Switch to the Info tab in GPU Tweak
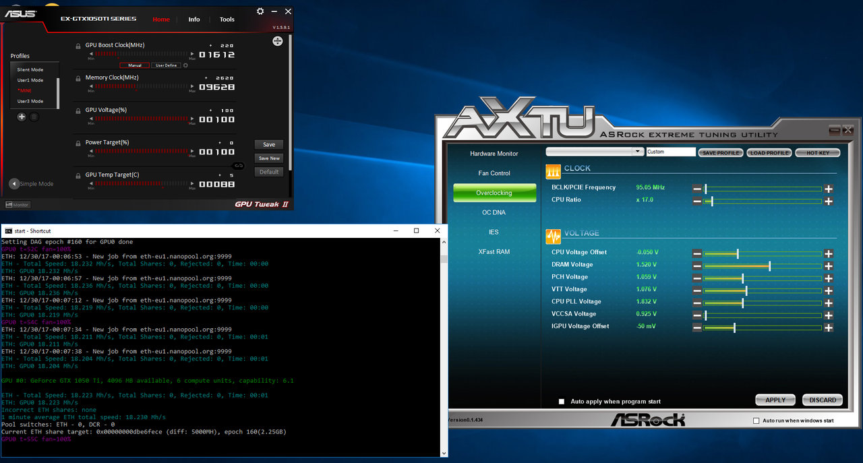Image resolution: width=863 pixels, height=463 pixels. tap(194, 20)
